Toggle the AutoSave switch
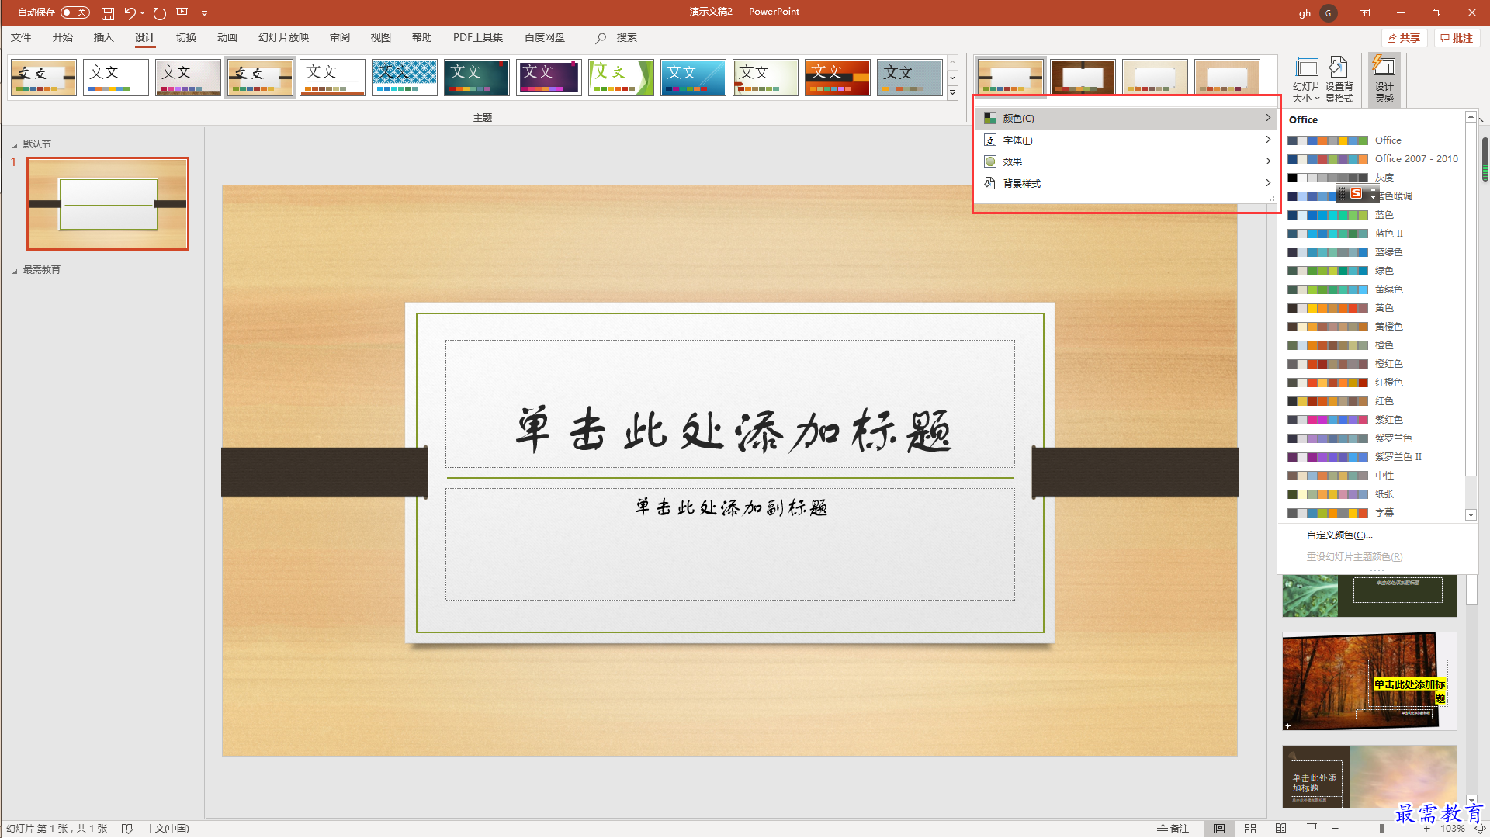The height and width of the screenshot is (838, 1490). click(75, 12)
